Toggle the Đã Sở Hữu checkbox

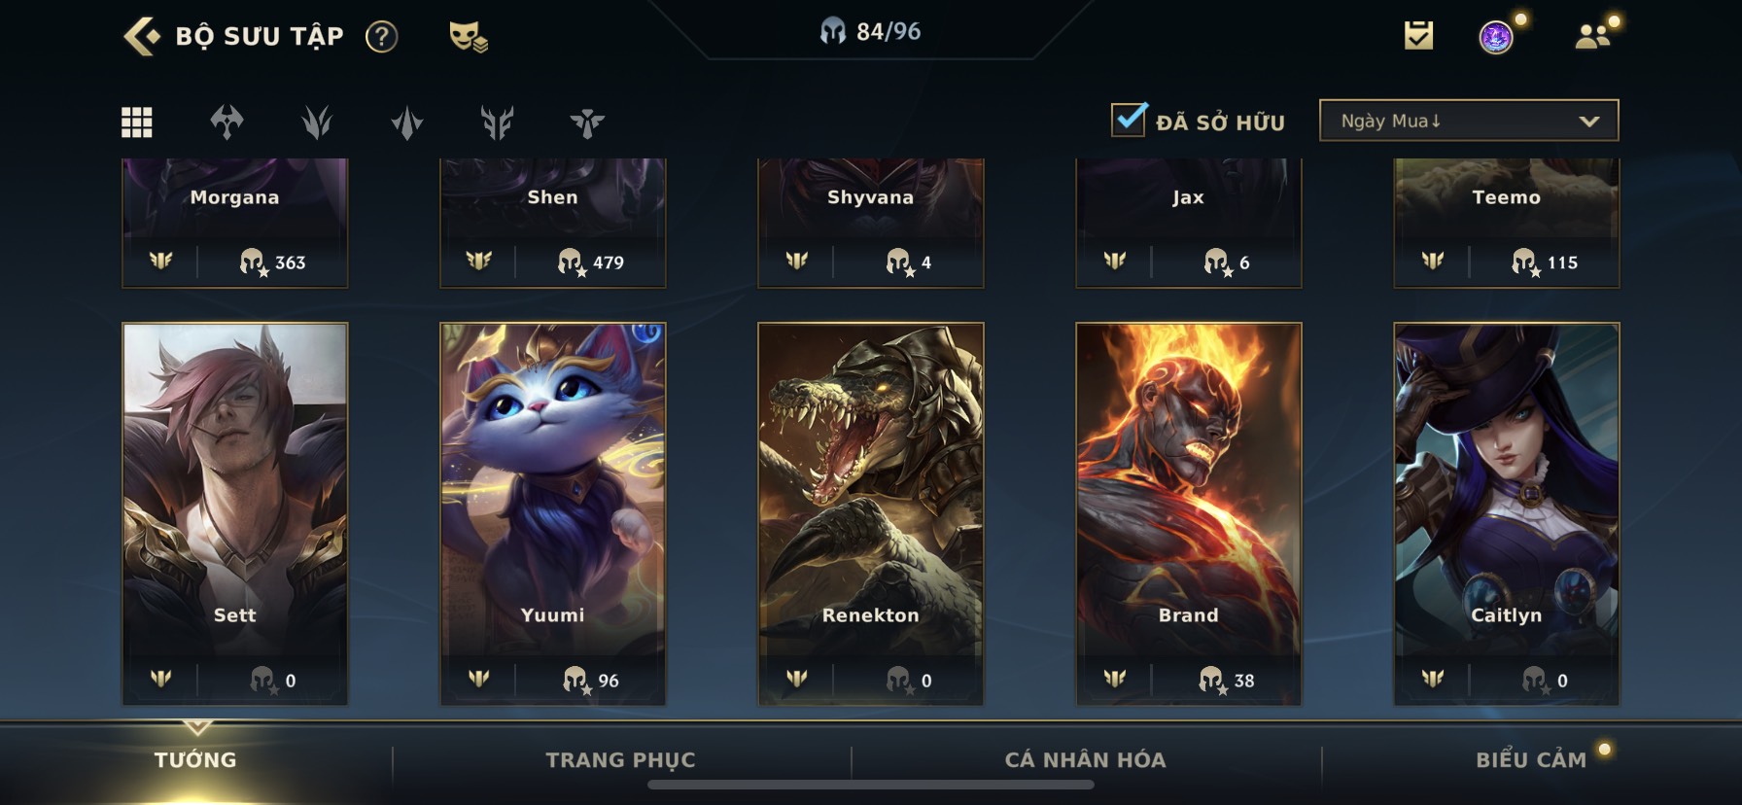[x=1129, y=120]
